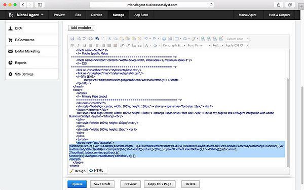
Task: Open the Undo history dropdown arrow
Action: (150, 39)
